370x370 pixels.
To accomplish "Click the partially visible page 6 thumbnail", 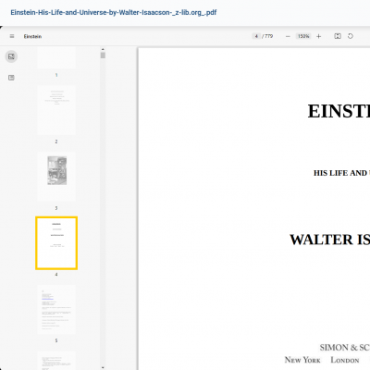I will (x=56, y=361).
